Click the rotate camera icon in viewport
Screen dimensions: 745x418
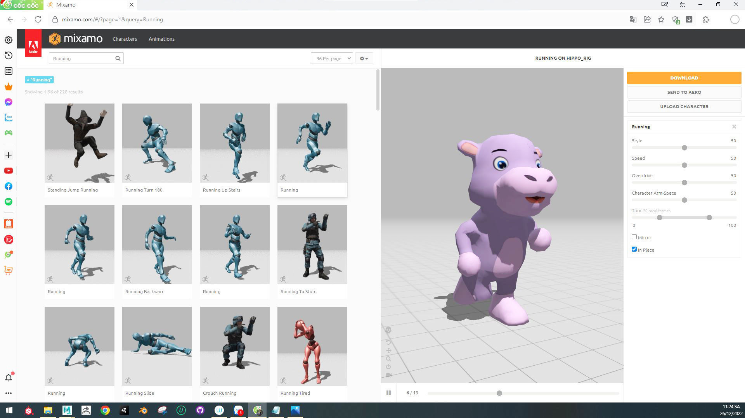click(x=388, y=342)
